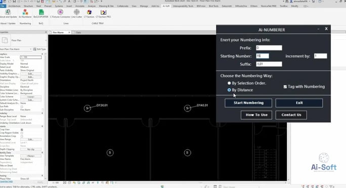The height and width of the screenshot is (188, 346).
Task: Activate the Line Cutter tool
Action: (x=76, y=14)
